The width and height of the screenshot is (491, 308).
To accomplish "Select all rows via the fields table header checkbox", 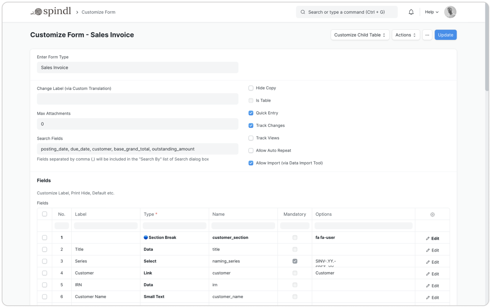I will click(44, 214).
